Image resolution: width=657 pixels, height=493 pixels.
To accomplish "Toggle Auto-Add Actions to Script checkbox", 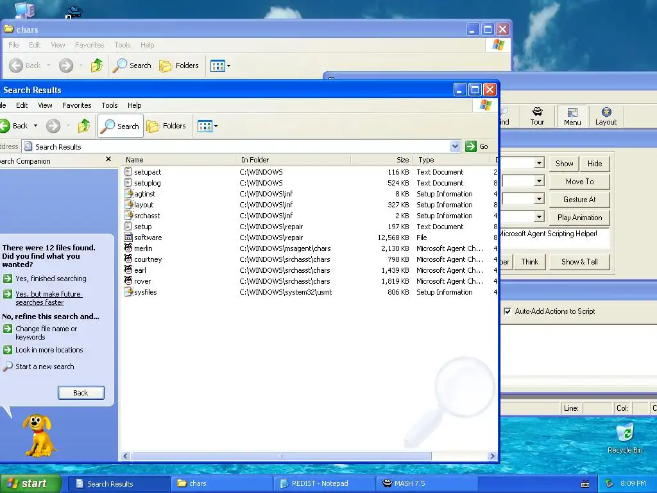I will [508, 311].
